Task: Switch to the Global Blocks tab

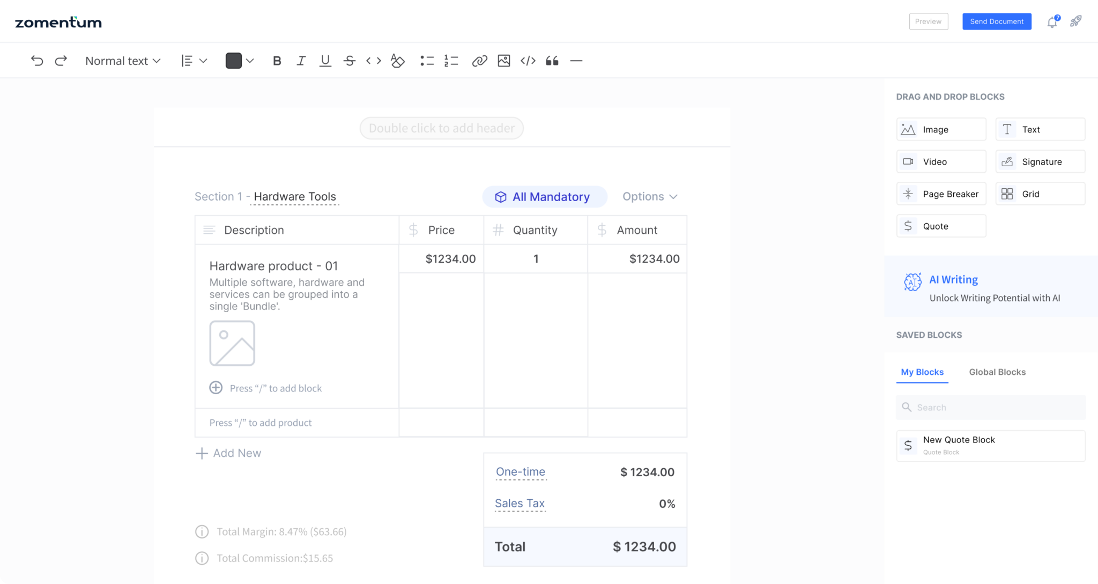Action: point(997,372)
